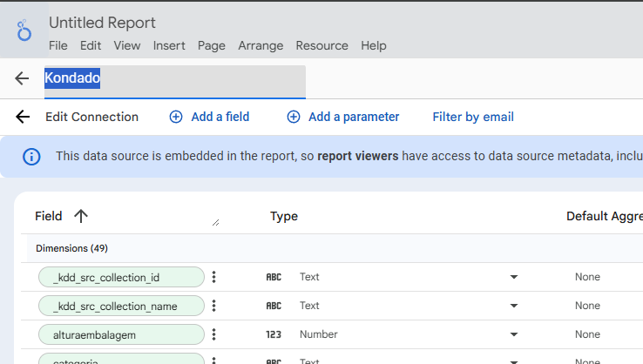Click the back arrow beside Kondado name
The height and width of the screenshot is (364, 643).
[x=22, y=78]
